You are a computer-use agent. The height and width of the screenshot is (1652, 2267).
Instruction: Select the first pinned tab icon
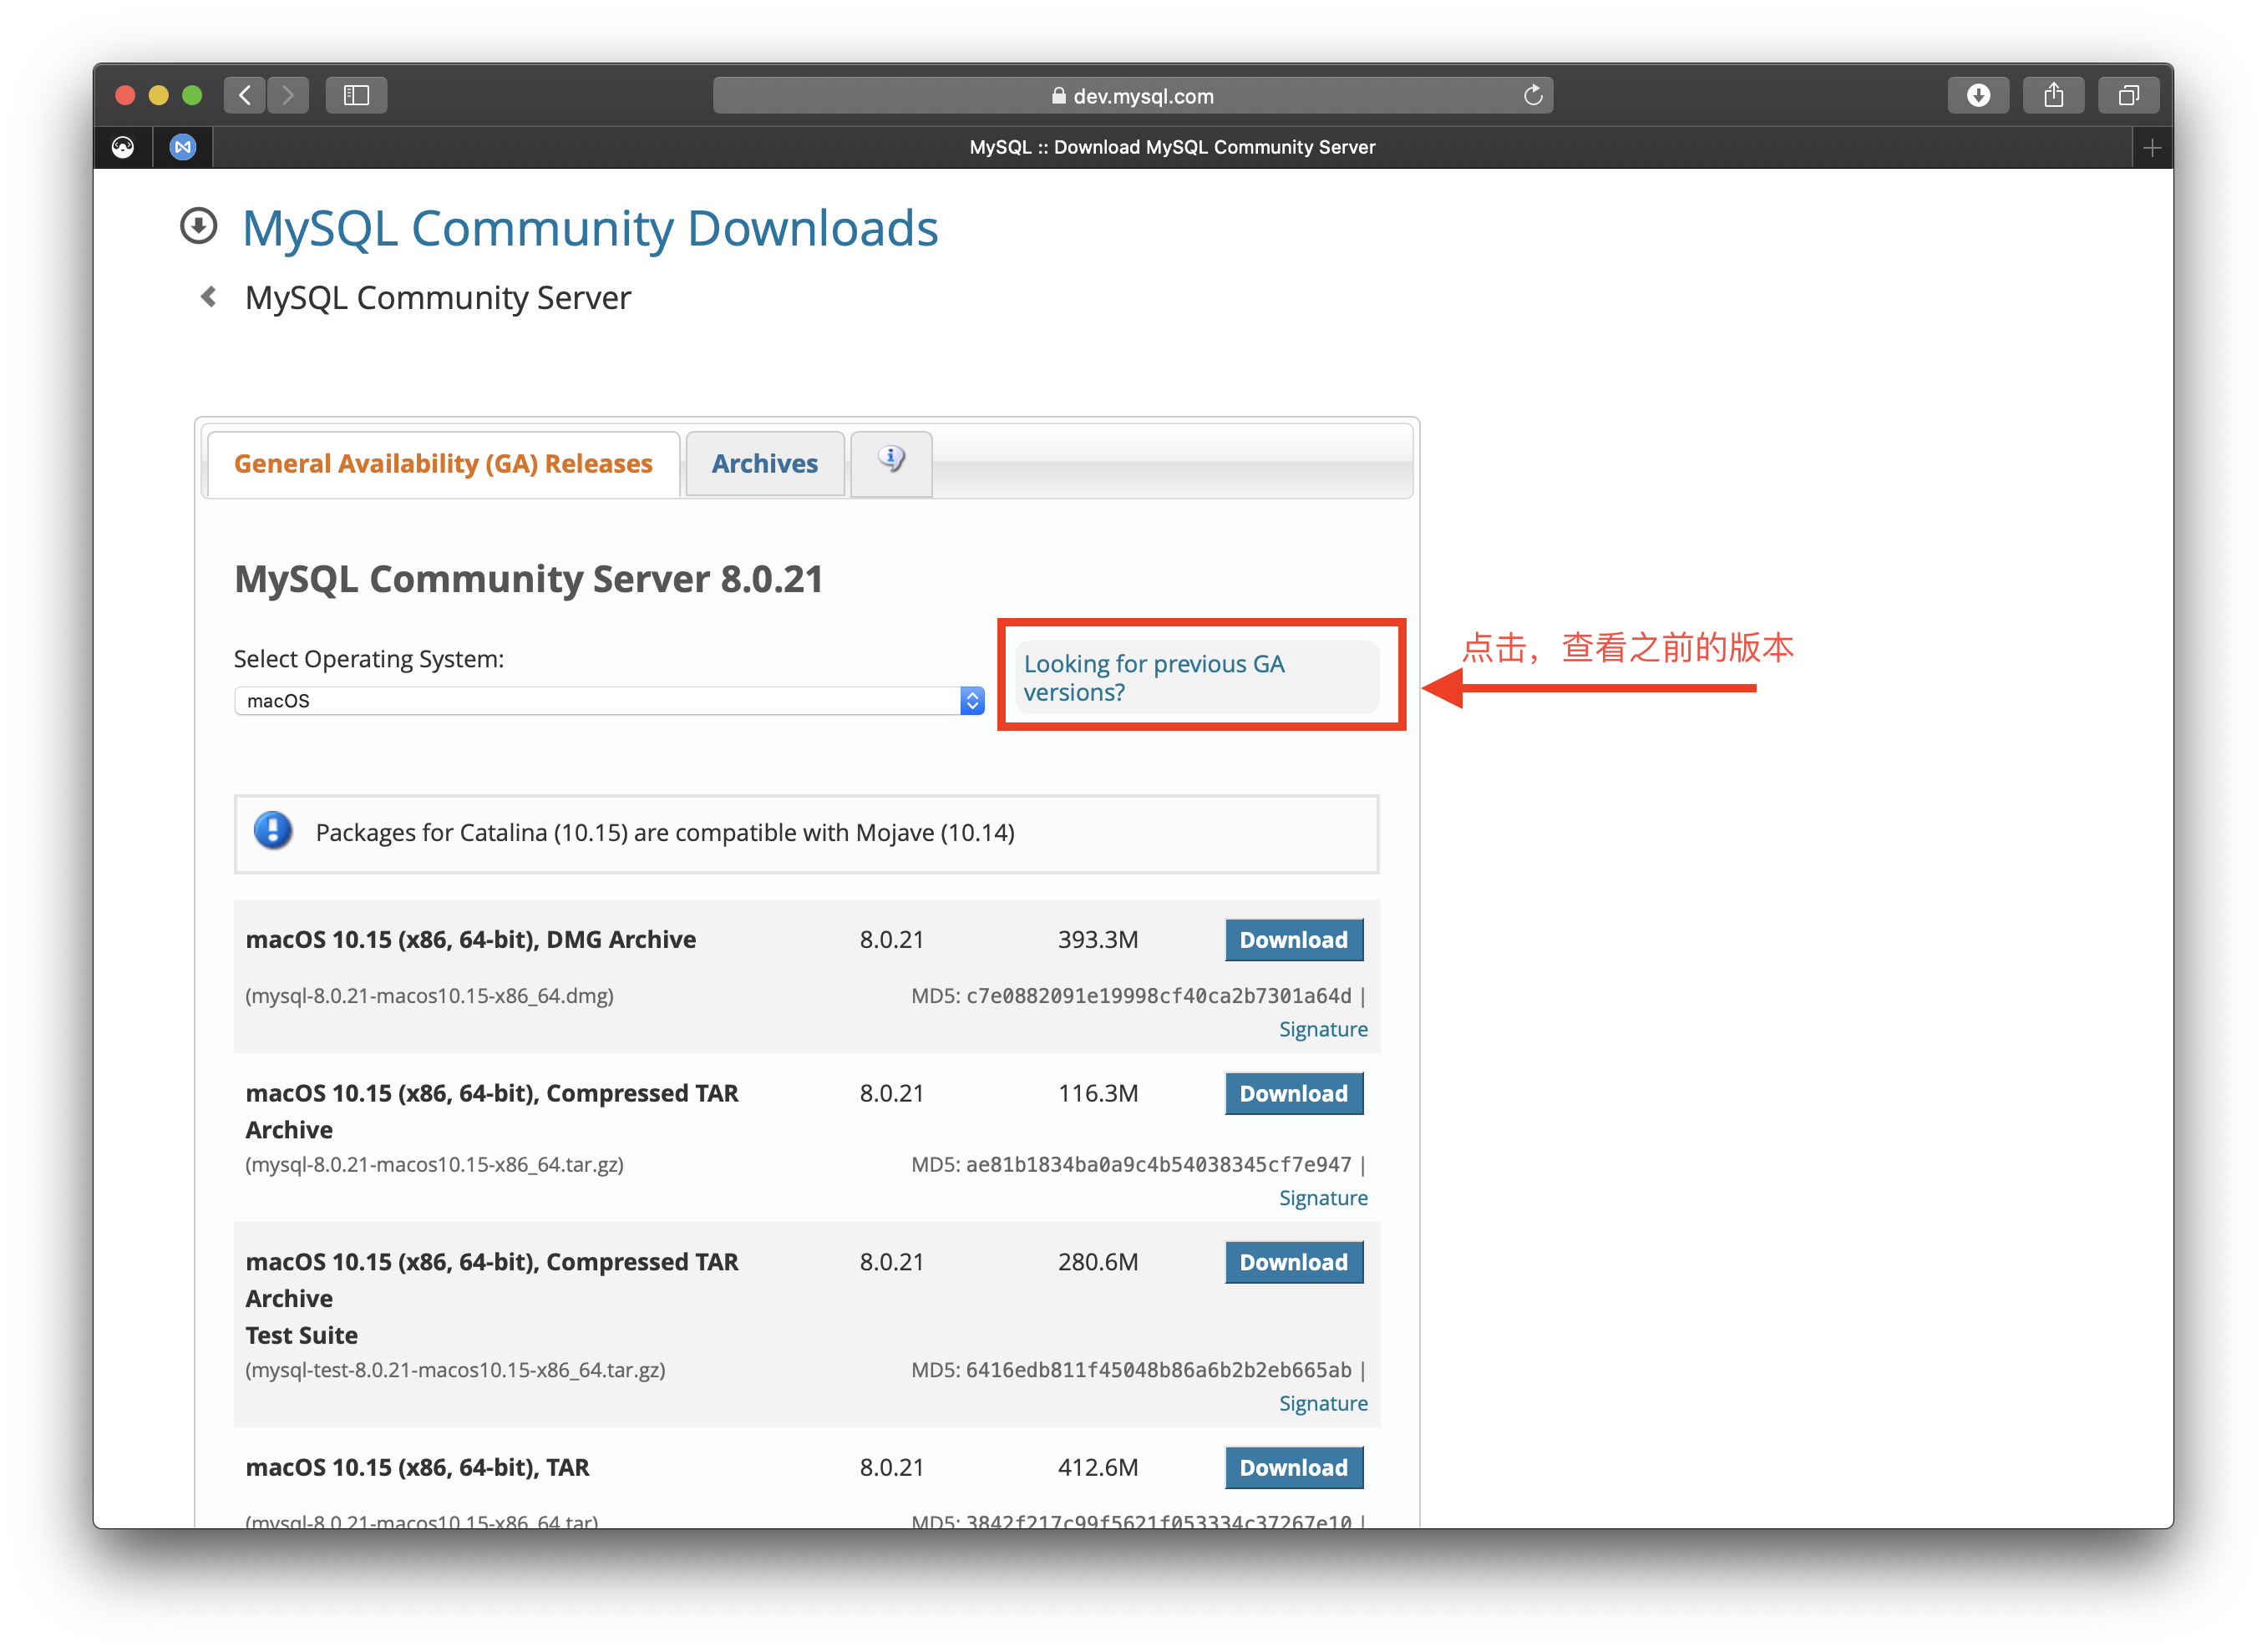pyautogui.click(x=122, y=147)
